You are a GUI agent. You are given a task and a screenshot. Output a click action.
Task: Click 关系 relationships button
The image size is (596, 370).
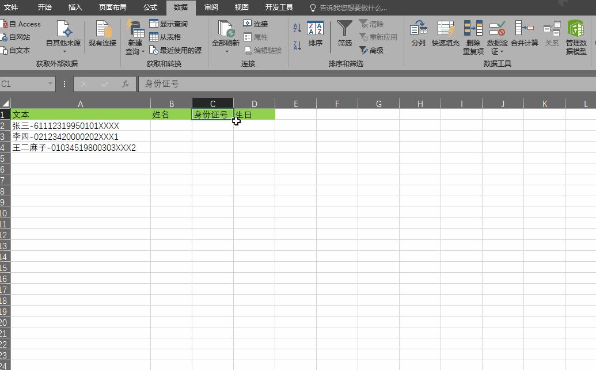[552, 34]
